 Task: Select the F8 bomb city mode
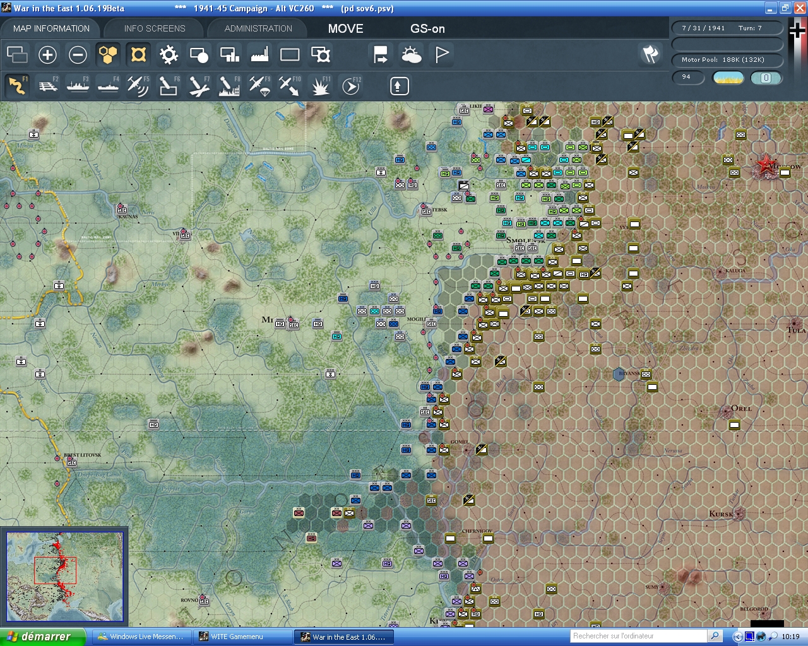229,86
